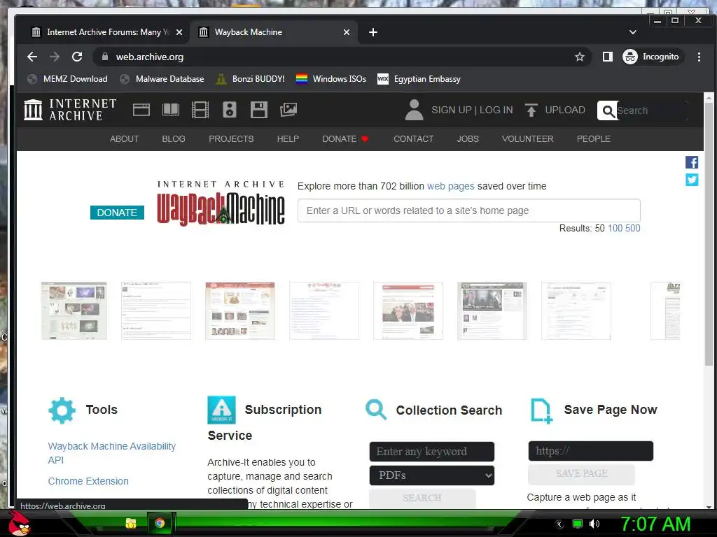Viewport: 717px width, 537px height.
Task: Click the Internet Archive logo
Action: click(70, 110)
